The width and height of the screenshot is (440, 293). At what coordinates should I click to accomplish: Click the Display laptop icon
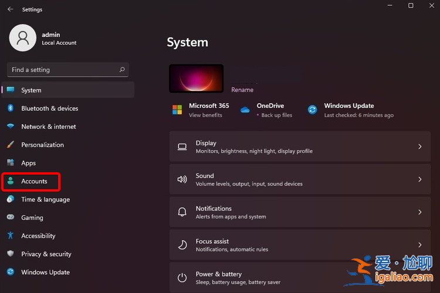(x=182, y=146)
